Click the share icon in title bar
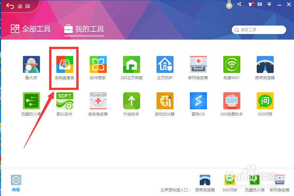 tap(239, 4)
